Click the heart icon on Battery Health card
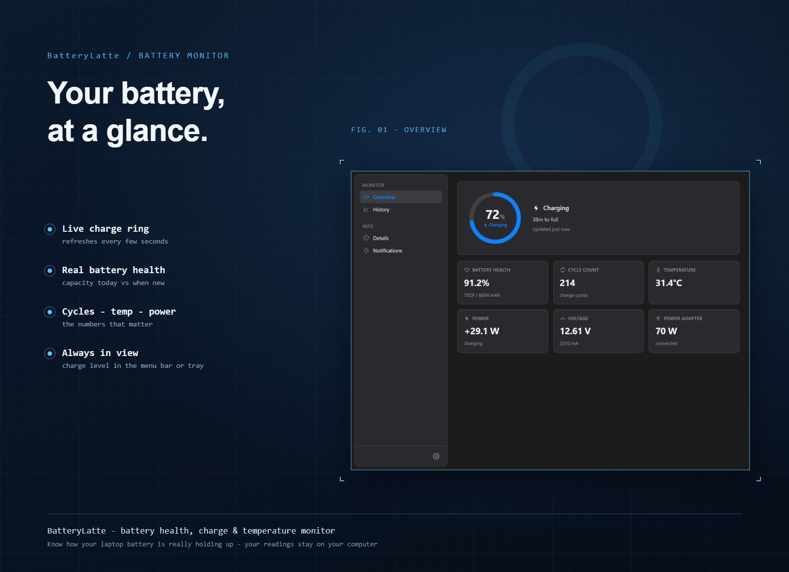The width and height of the screenshot is (789, 572). pyautogui.click(x=467, y=270)
